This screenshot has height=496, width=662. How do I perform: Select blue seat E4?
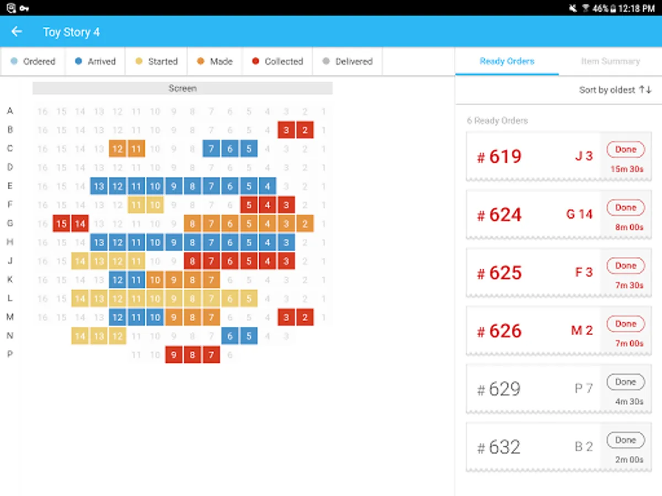[268, 186]
